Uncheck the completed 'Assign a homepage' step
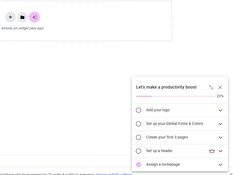Image resolution: width=233 pixels, height=175 pixels. pyautogui.click(x=139, y=165)
